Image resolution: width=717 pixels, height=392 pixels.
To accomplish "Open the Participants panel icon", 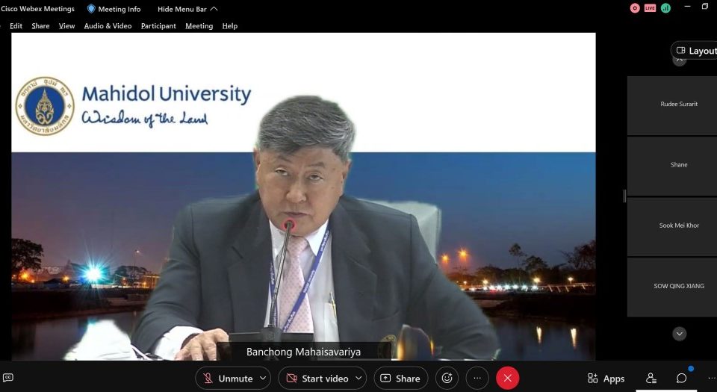I will (x=651, y=379).
